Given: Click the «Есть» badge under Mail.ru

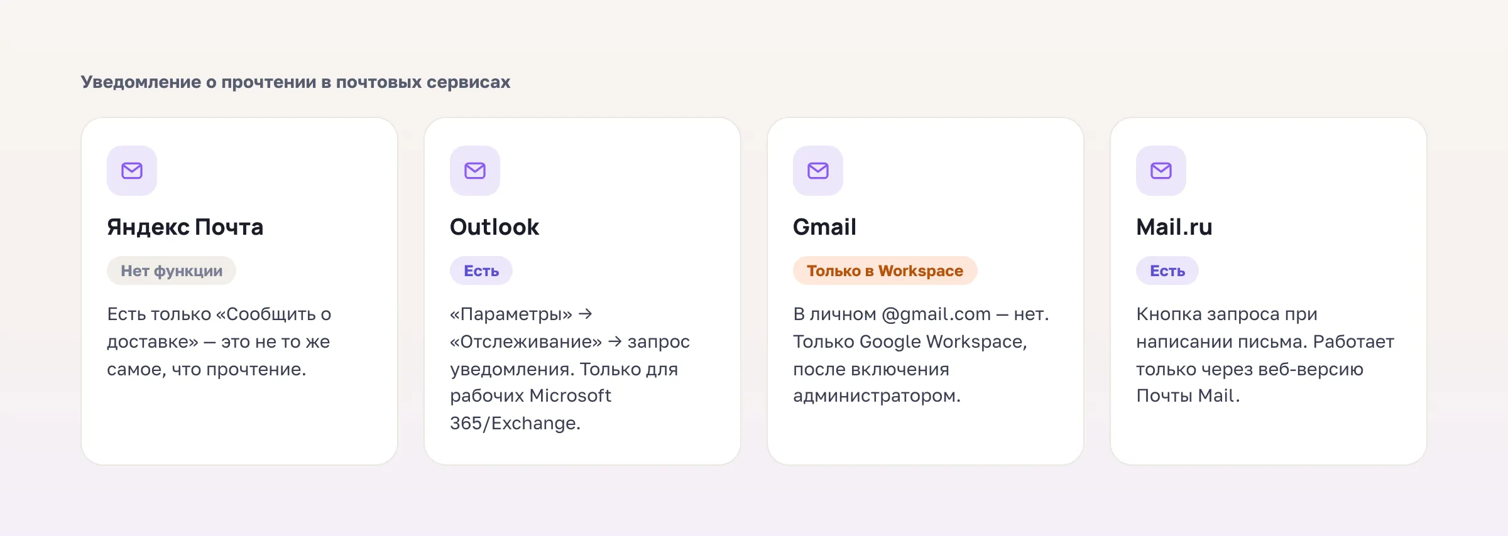Looking at the screenshot, I should 1167,271.
